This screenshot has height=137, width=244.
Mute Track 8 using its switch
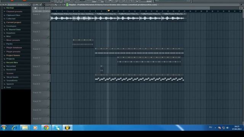pyautogui.click(x=48, y=81)
